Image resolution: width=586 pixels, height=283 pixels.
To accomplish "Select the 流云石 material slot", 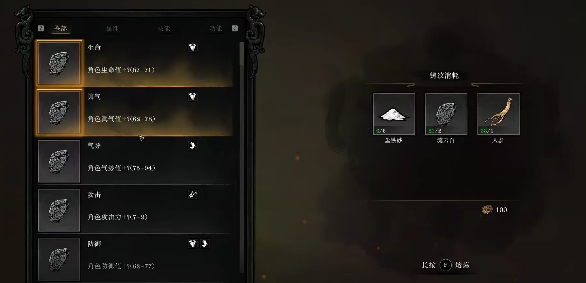I will [446, 114].
